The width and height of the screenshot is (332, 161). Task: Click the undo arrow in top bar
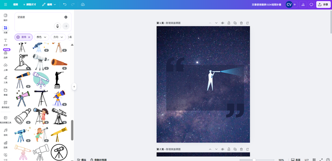(x=64, y=5)
